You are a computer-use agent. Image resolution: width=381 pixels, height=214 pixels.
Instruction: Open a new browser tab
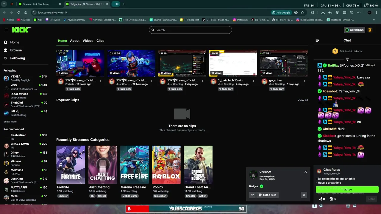pyautogui.click(x=124, y=4)
